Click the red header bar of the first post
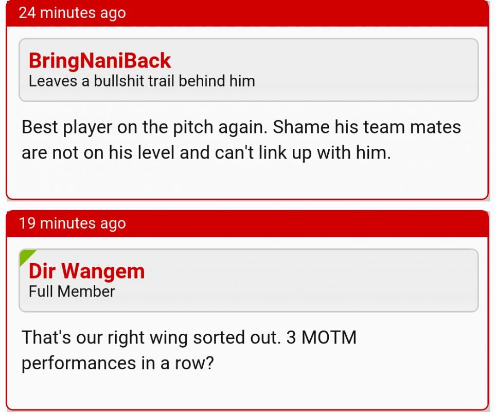The width and height of the screenshot is (496, 412). tap(309, 13)
